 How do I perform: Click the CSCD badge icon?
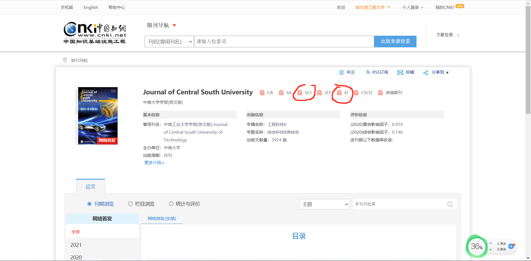[x=356, y=93]
